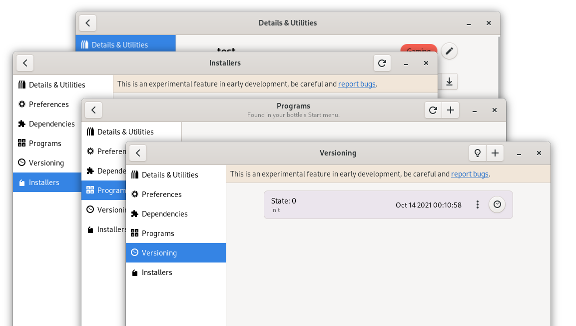Go back using the Versioning window's back arrow

[x=138, y=153]
